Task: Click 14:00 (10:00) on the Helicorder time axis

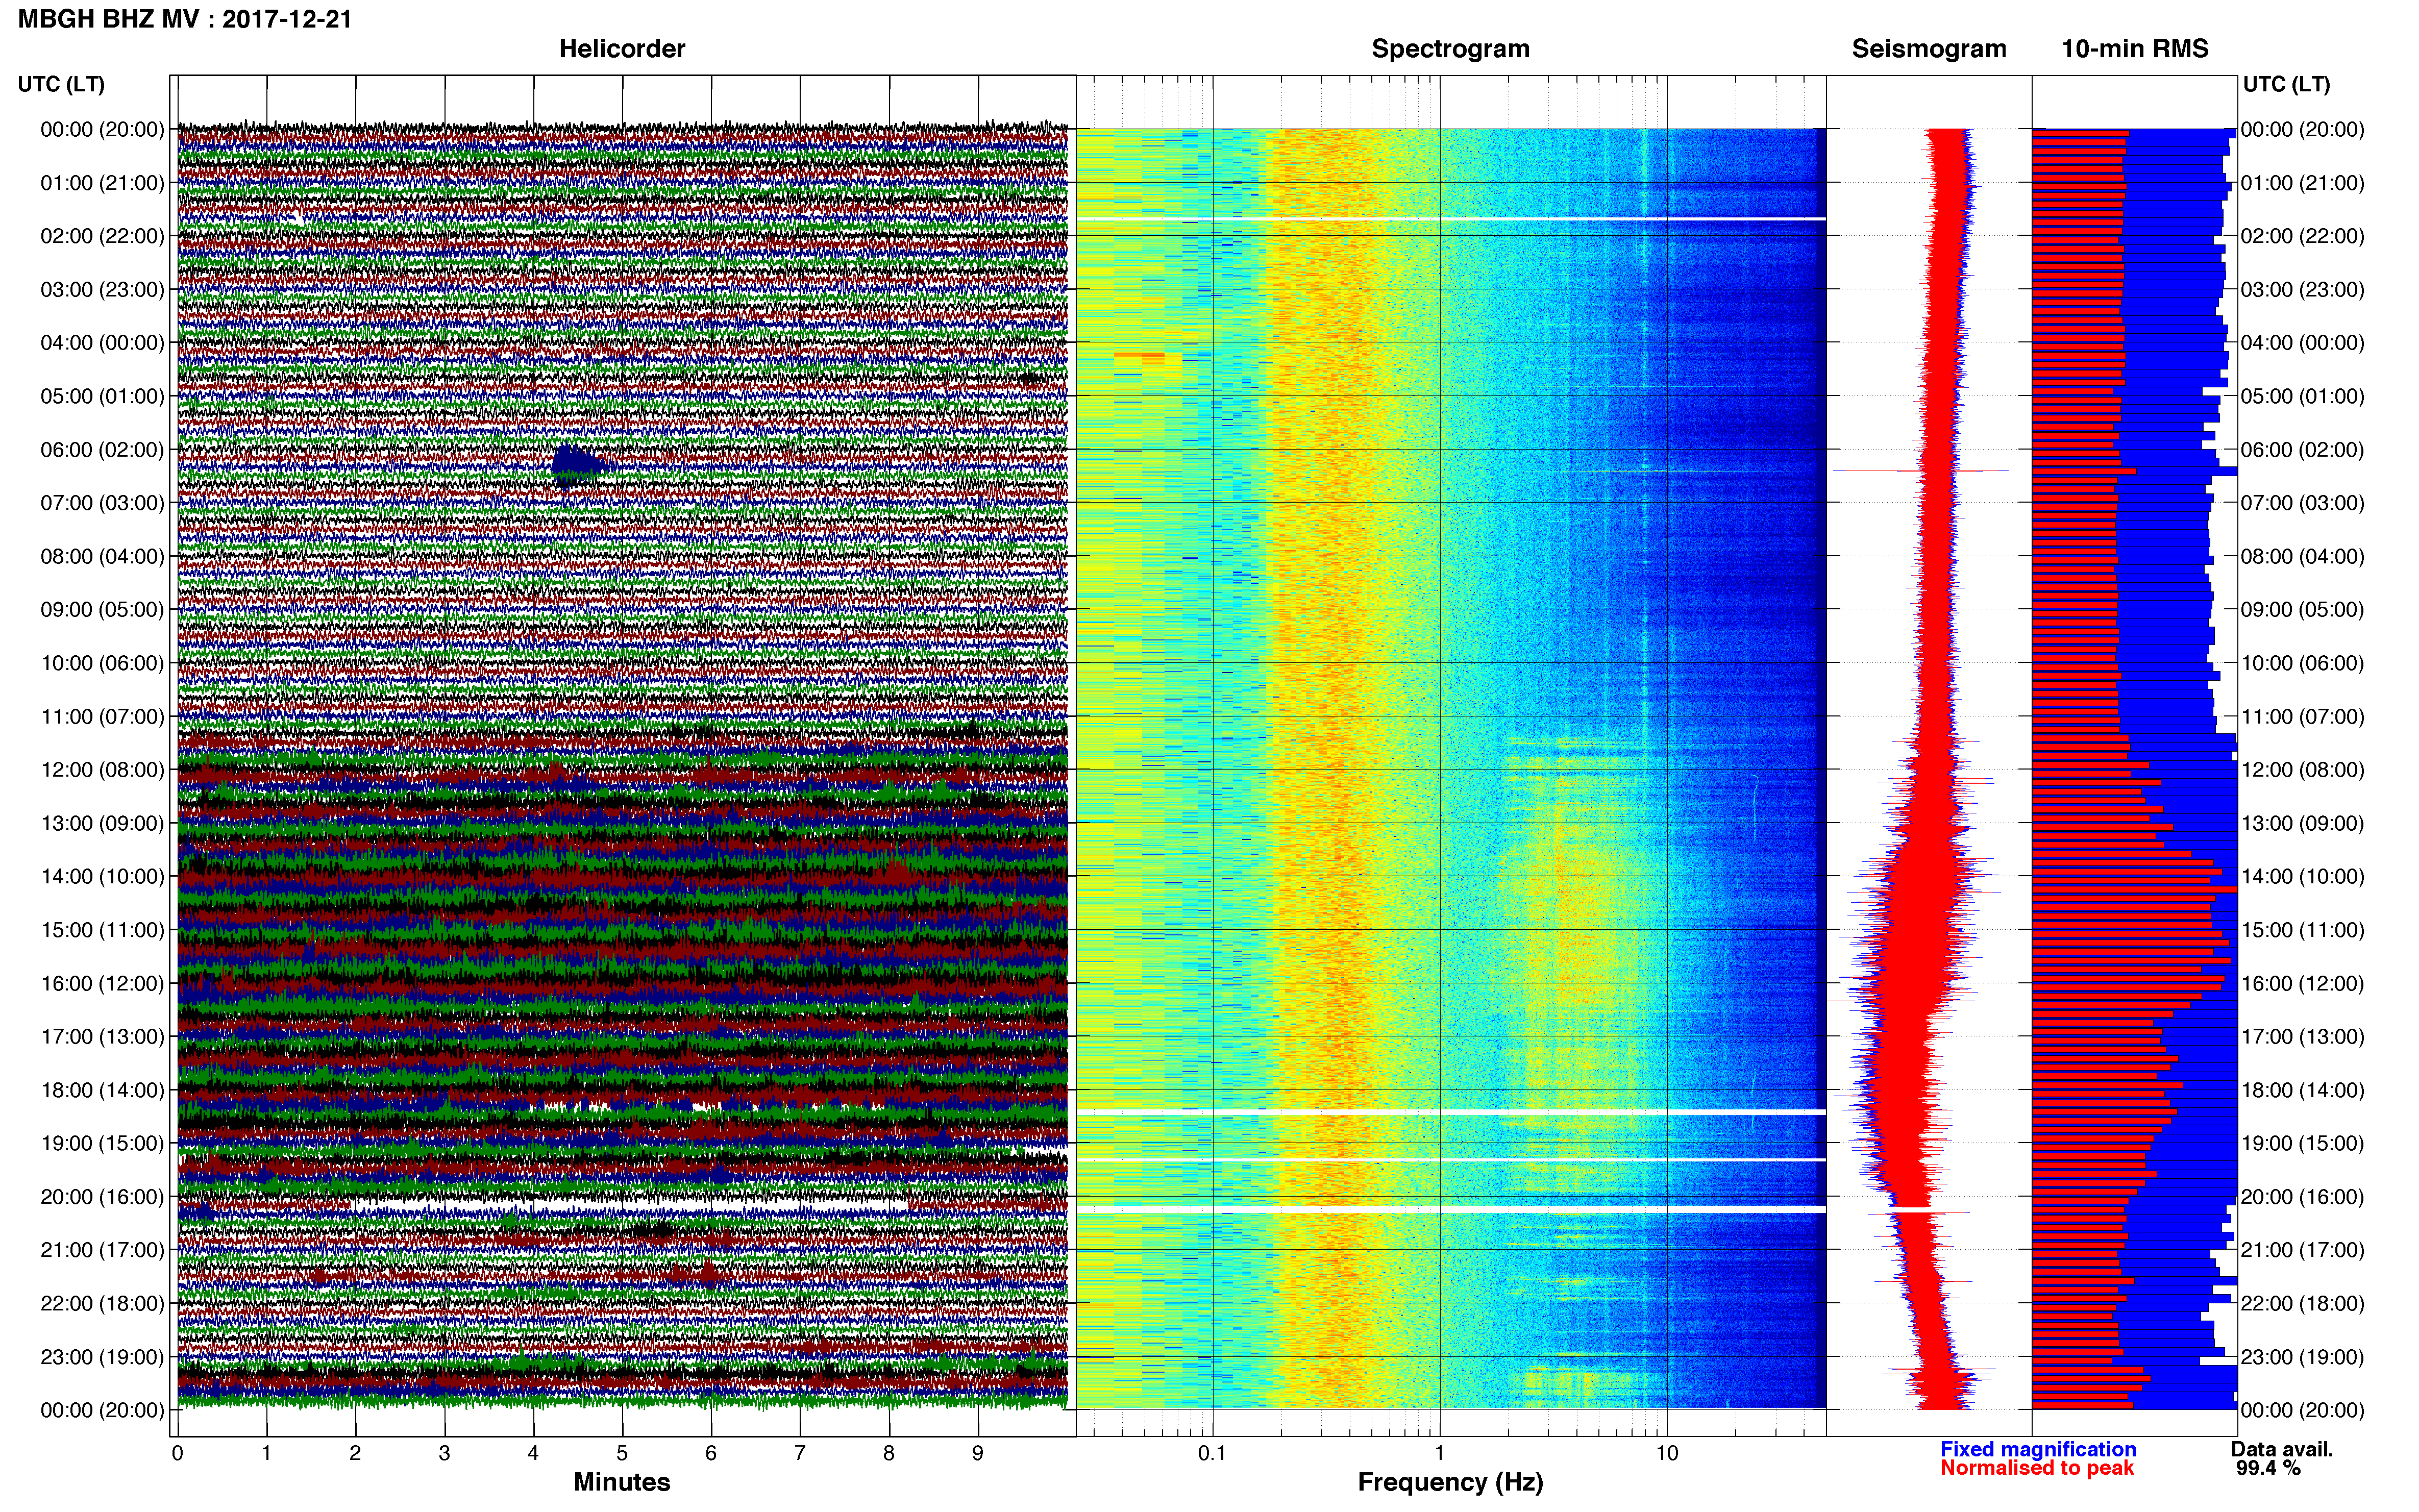Action: [102, 877]
